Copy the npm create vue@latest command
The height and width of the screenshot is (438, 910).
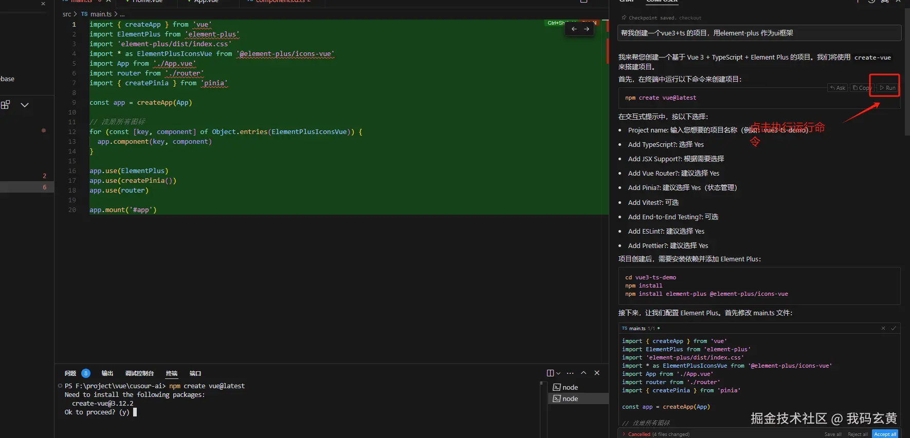tap(862, 88)
